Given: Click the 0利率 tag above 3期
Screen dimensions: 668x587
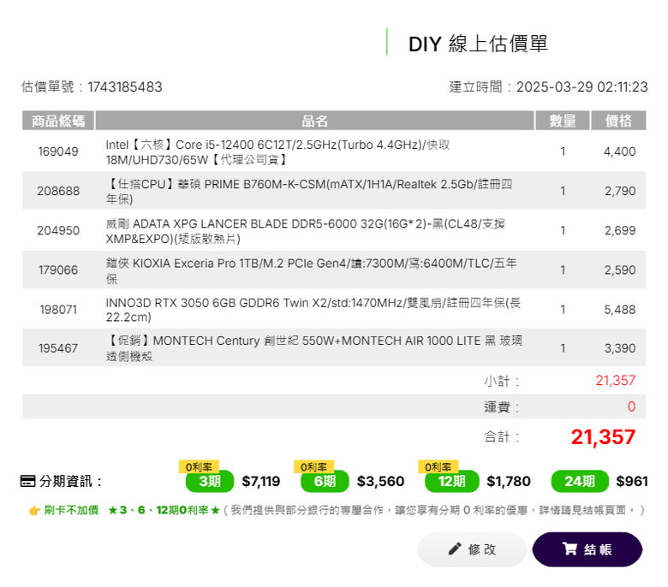Looking at the screenshot, I should 199,466.
